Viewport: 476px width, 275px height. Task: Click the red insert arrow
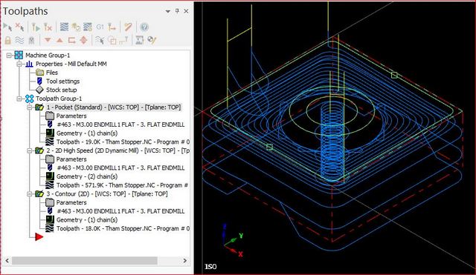[39, 237]
